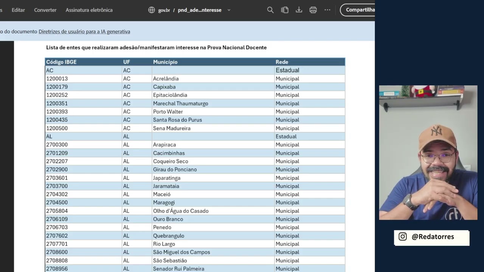Open Assinatura eletrônica menu

pyautogui.click(x=89, y=10)
